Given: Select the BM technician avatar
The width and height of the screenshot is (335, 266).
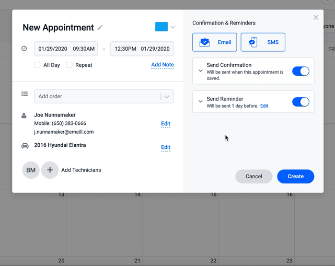Looking at the screenshot, I should [x=31, y=170].
